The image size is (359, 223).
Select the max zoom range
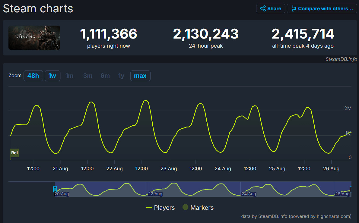pos(140,76)
